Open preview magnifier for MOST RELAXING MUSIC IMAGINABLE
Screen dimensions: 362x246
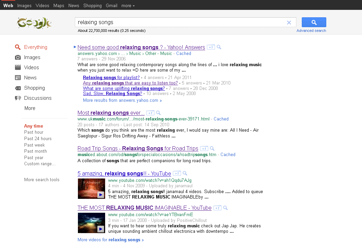tap(226, 208)
